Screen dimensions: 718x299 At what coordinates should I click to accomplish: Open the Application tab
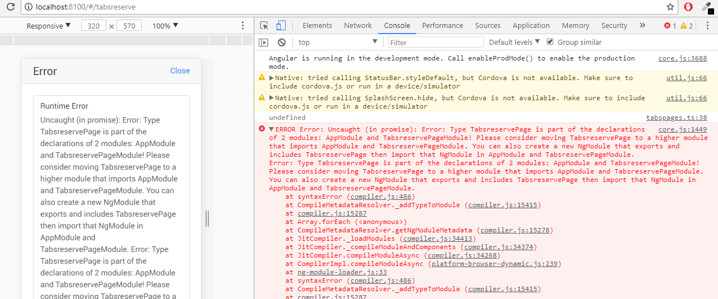[x=531, y=26]
